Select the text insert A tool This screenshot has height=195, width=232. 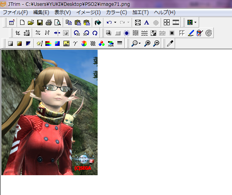click(x=147, y=23)
